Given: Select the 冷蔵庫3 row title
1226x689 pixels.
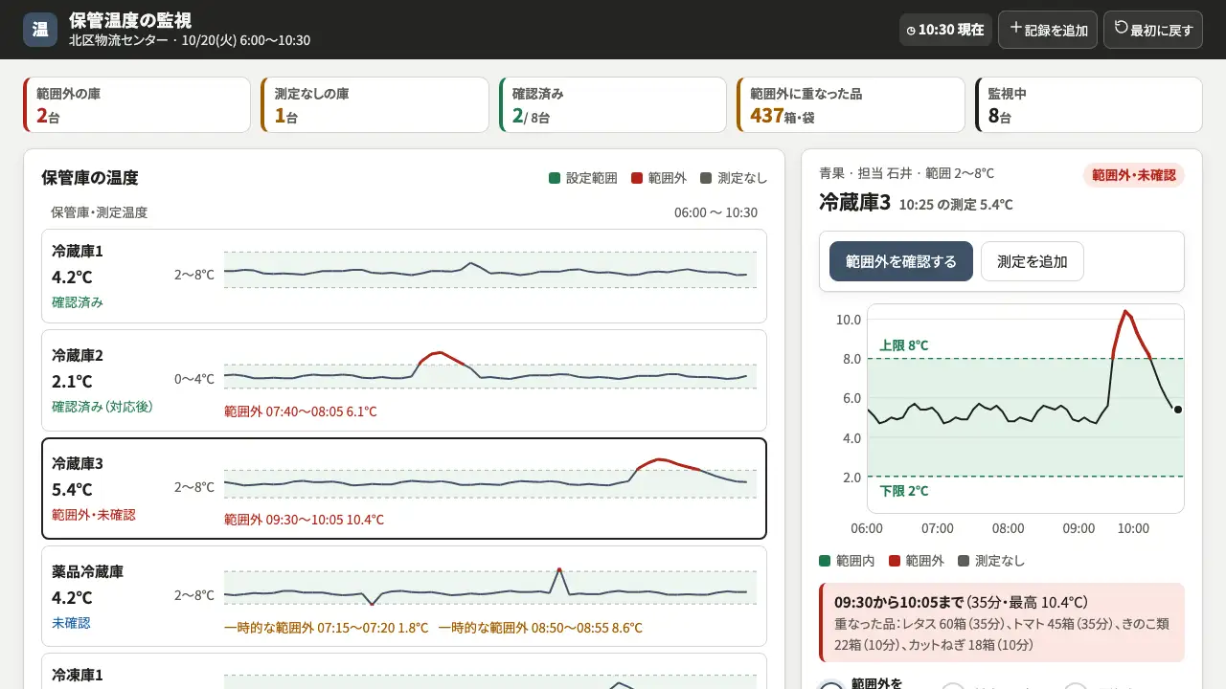Looking at the screenshot, I should [78, 463].
